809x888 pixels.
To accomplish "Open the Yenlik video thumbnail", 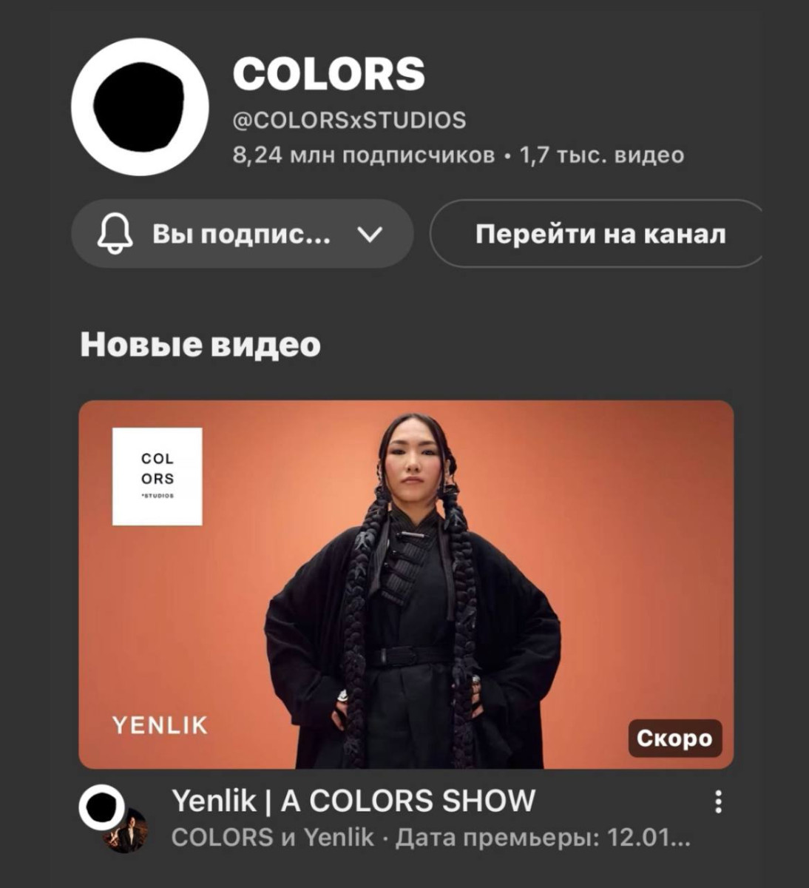I will click(x=406, y=585).
